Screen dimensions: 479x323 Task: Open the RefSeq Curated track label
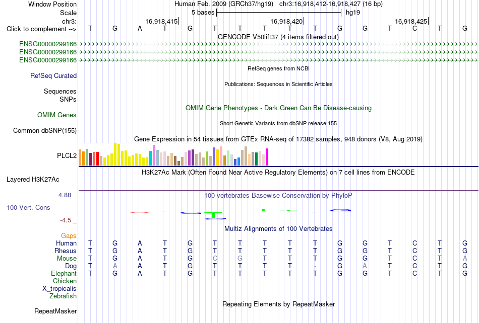[53, 75]
